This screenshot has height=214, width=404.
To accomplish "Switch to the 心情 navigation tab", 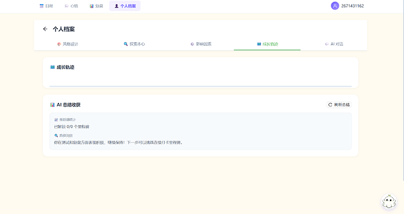I will [71, 6].
